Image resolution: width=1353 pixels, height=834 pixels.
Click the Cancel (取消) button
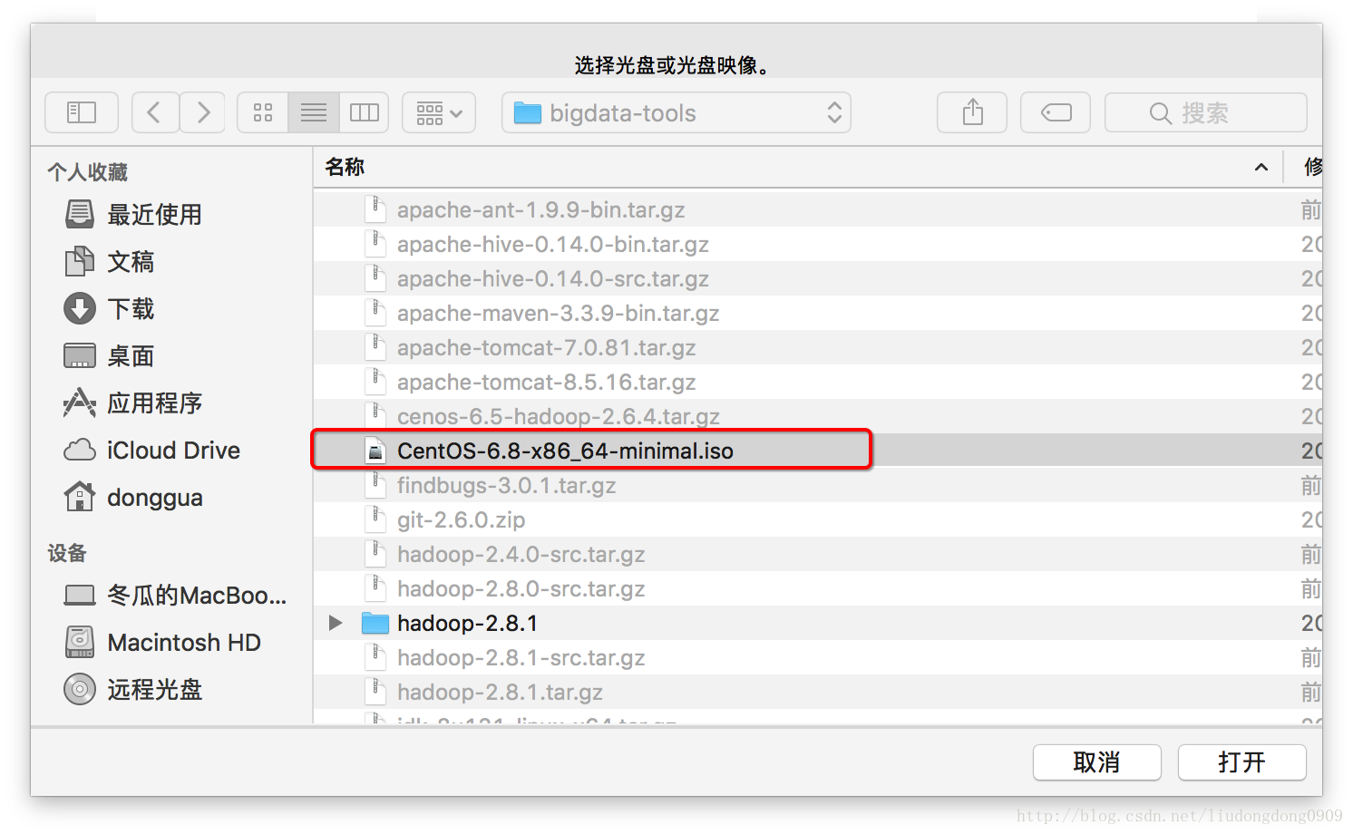1096,762
